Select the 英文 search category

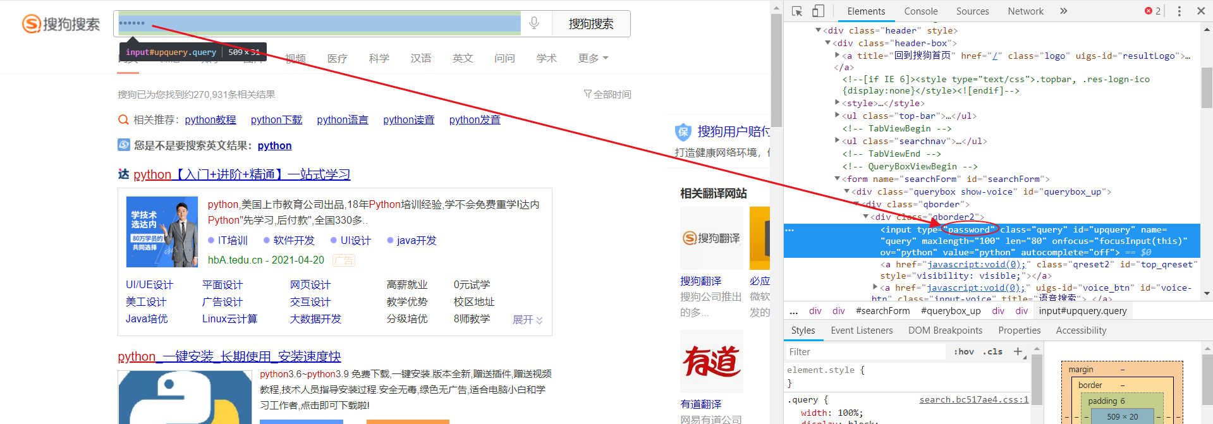click(x=463, y=58)
